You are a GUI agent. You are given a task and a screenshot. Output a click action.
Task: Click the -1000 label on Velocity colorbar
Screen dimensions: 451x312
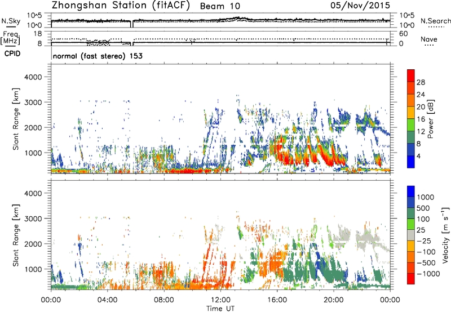[x=428, y=274]
